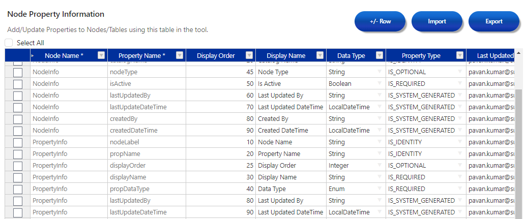Viewport: 526px width, 219px height.
Task: Open the Data Type column filter menu
Action: (379, 55)
